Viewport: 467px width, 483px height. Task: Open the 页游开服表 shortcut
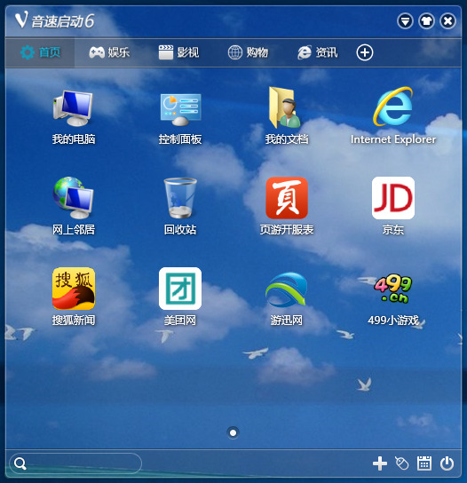[287, 198]
